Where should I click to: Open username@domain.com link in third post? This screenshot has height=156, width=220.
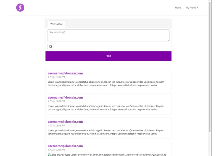coord(65,122)
